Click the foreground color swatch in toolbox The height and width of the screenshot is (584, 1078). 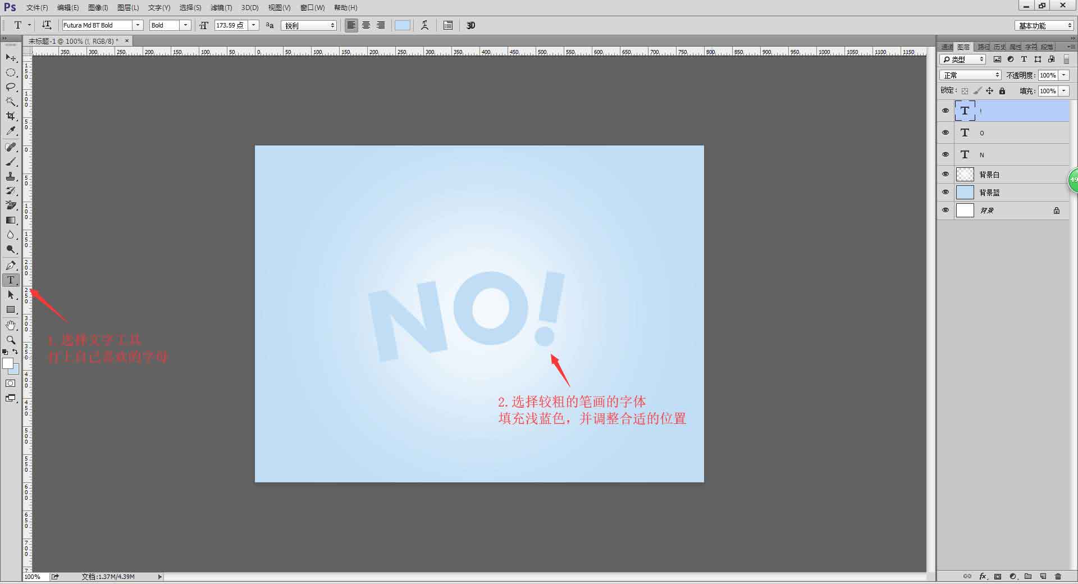point(7,363)
